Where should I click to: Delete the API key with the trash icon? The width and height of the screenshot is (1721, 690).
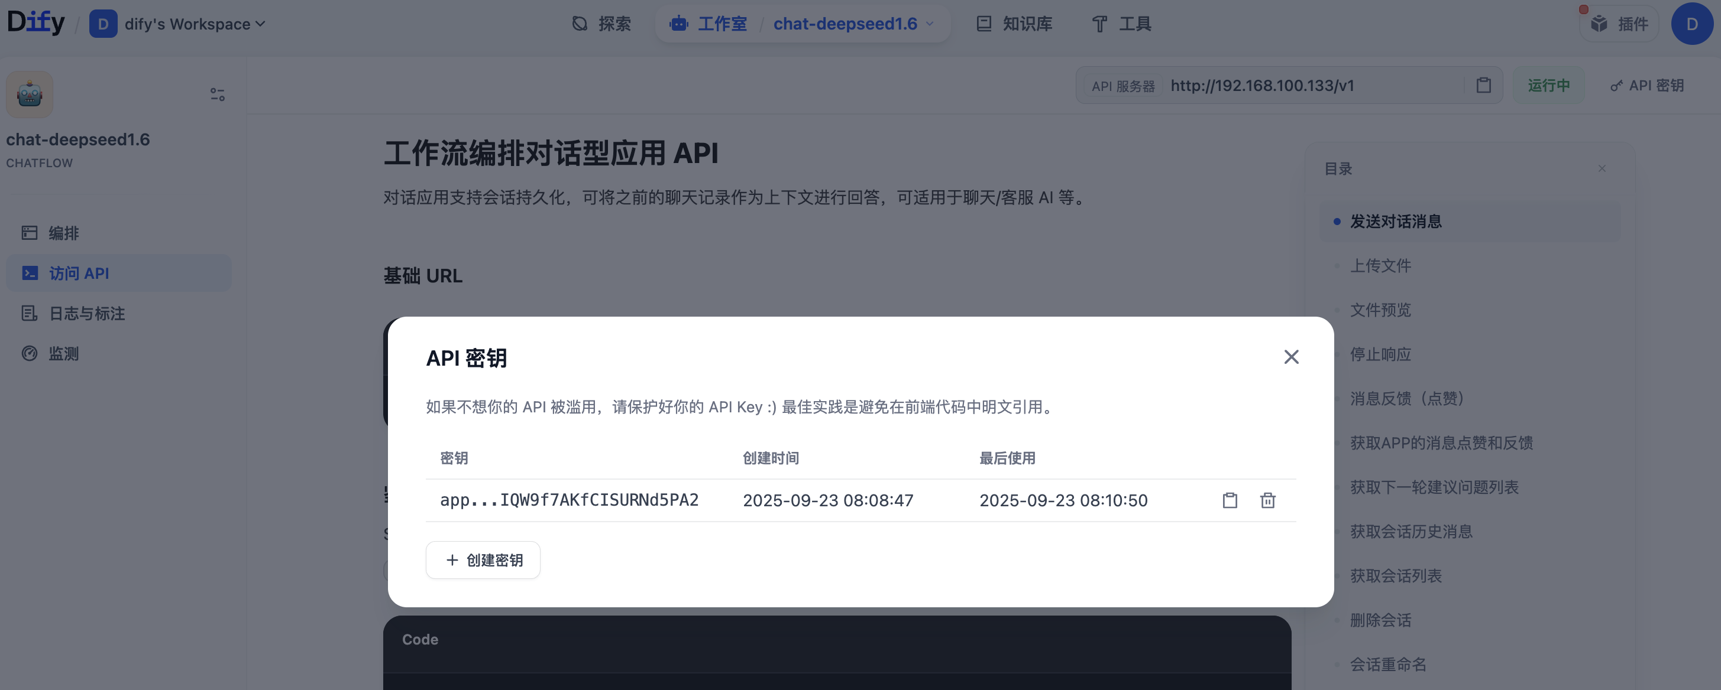[x=1267, y=500]
